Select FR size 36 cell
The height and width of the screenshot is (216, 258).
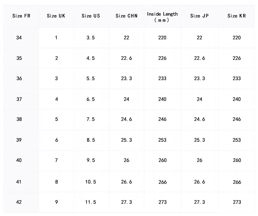[x=19, y=79]
